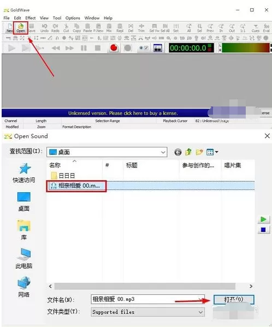Create new folder icon in dialog
The image size is (272, 327).
point(199,152)
